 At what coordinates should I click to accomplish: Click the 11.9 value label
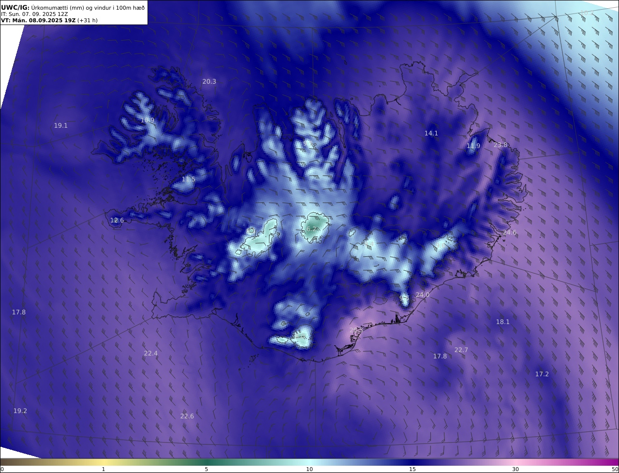[x=473, y=146]
